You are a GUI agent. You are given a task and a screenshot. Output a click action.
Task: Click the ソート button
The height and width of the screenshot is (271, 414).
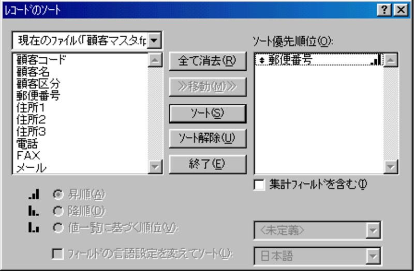pos(208,114)
